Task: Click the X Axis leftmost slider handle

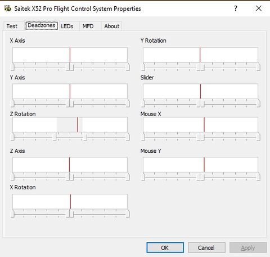Action: coord(12,67)
